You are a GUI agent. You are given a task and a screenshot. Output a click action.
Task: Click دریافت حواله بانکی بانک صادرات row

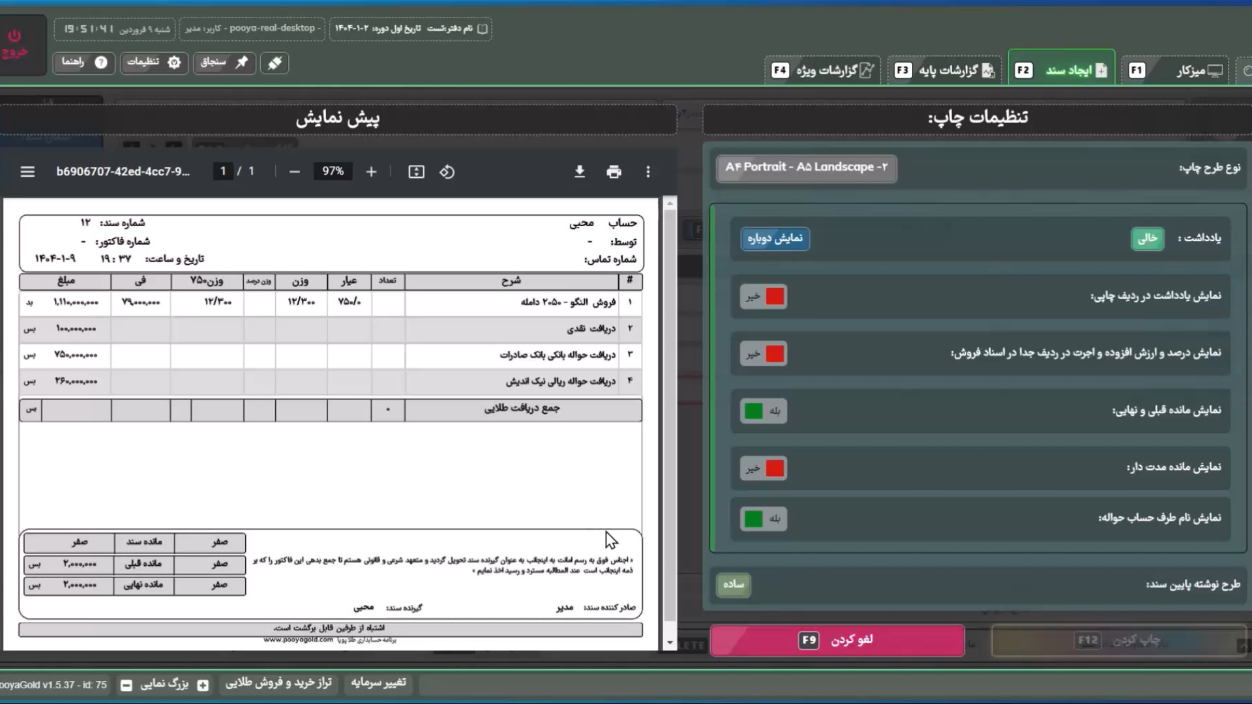pyautogui.click(x=331, y=355)
